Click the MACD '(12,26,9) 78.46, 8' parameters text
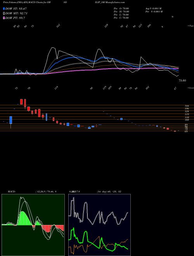The height and width of the screenshot is (256, 194). click(x=46, y=192)
